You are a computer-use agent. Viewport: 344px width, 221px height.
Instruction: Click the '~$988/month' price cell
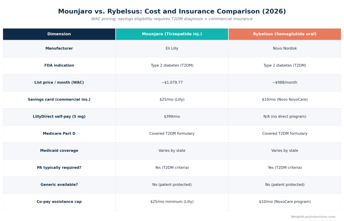click(x=285, y=82)
